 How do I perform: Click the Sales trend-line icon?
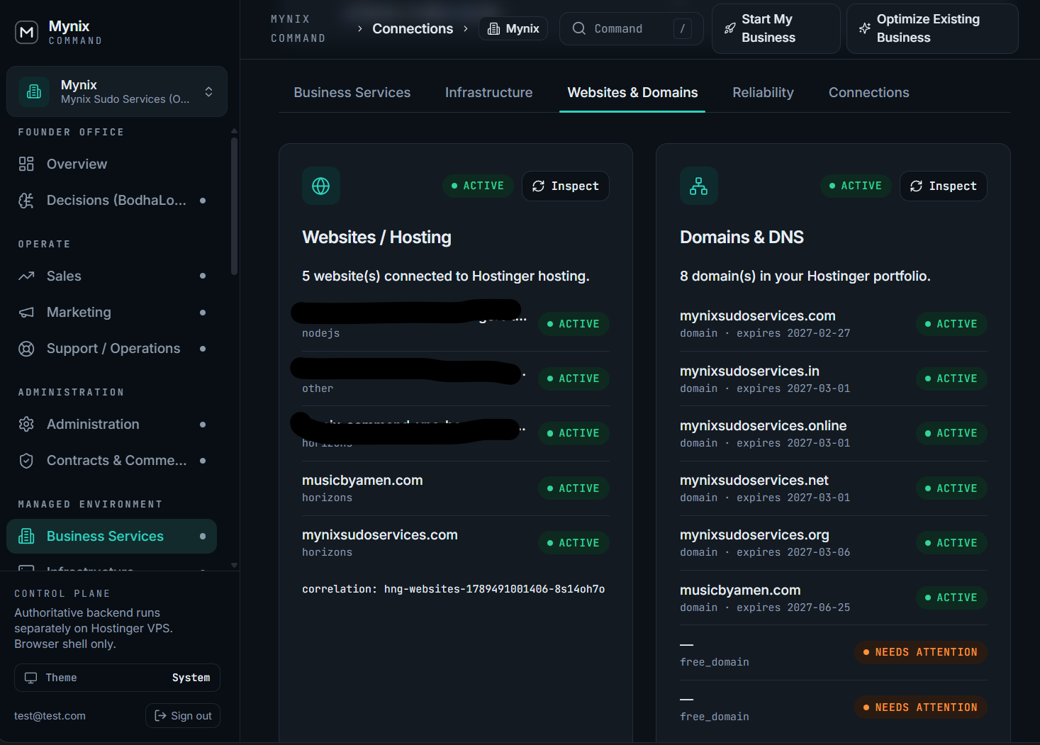tap(26, 276)
